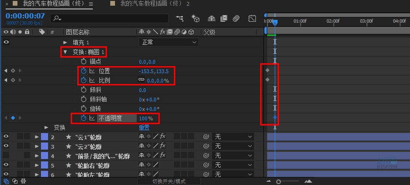Expand the 填充 1 property group
The width and height of the screenshot is (410, 185).
pyautogui.click(x=65, y=42)
